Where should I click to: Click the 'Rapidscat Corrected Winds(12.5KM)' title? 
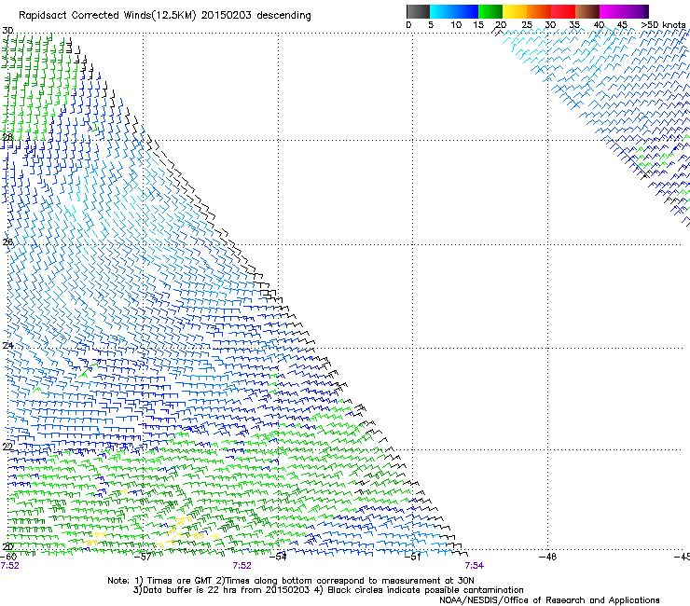coord(107,16)
